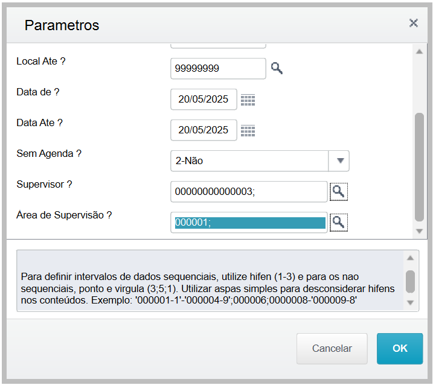The image size is (433, 385).
Task: Focus the Data Ate date field
Action: pos(204,130)
